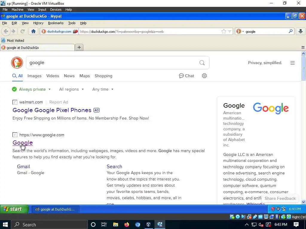This screenshot has height=229, width=306.
Task: Open the Most Visited bookmarks folder
Action: [x=13, y=41]
